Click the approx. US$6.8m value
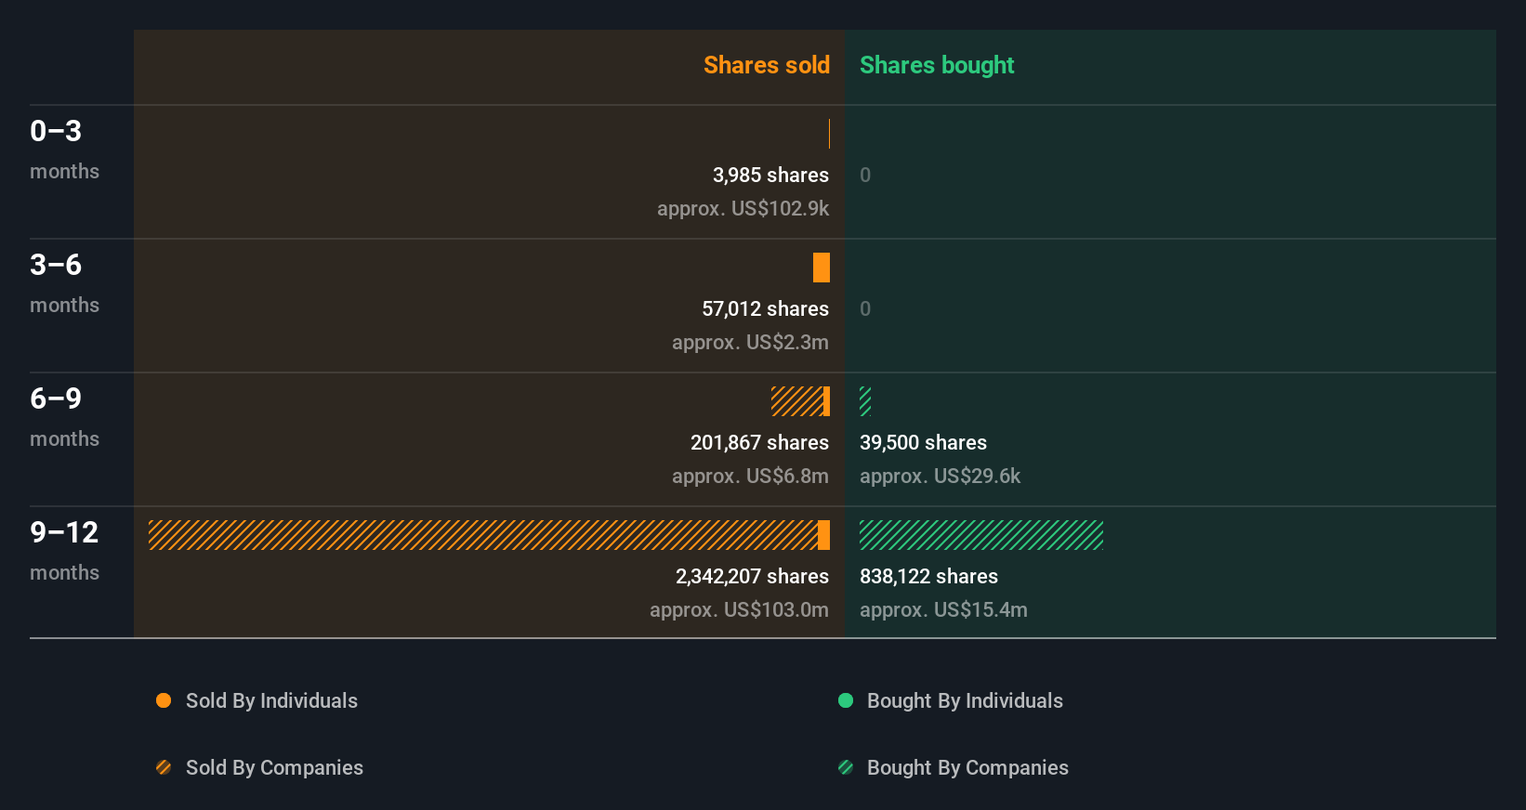Viewport: 1526px width, 810px height. [750, 476]
